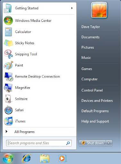Launch the Safari compass icon
Viewport: 121px width, 164px height.
(8, 110)
